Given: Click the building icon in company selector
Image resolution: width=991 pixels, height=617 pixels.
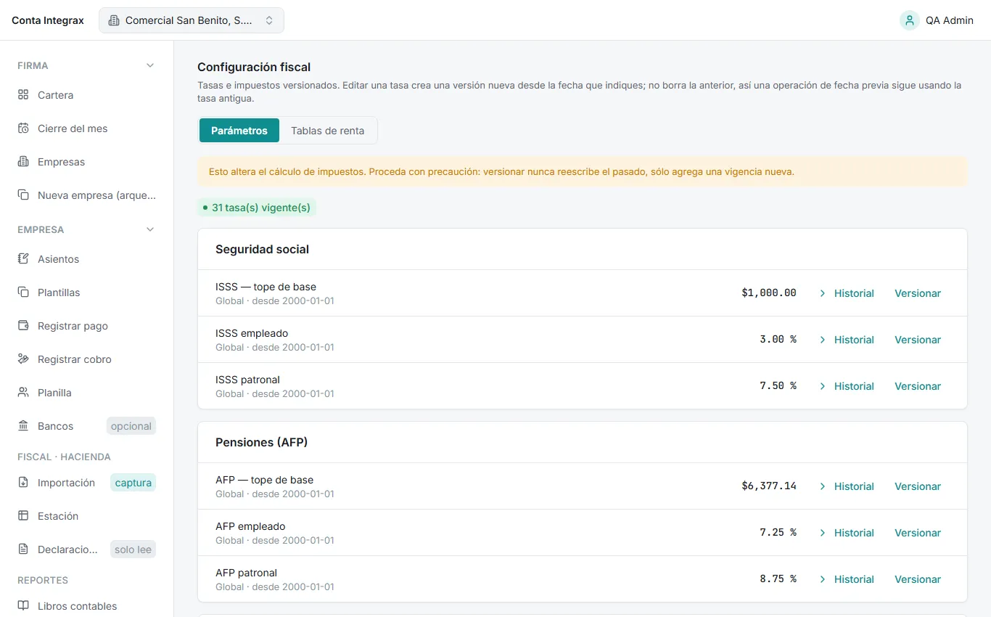Looking at the screenshot, I should (x=114, y=20).
